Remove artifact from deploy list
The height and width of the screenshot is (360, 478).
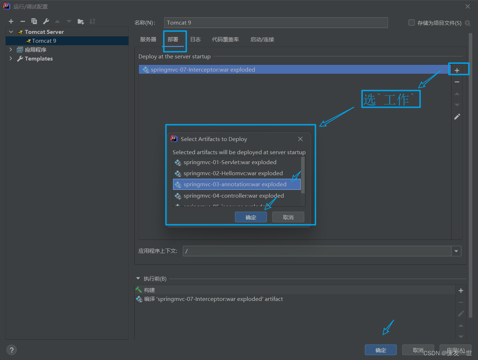(x=457, y=82)
